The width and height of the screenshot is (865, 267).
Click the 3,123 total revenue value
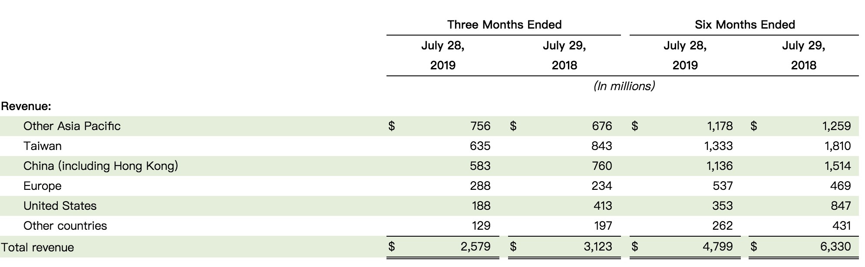click(x=598, y=247)
